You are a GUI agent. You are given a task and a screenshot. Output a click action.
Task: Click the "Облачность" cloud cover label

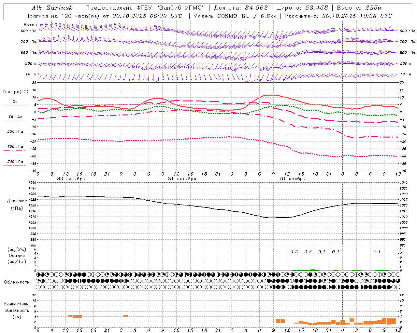[17, 282]
